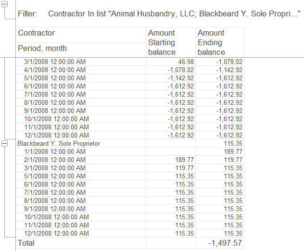Select the 3/1/2008 row with 46.98 balance
The height and width of the screenshot is (251, 304).
(130, 62)
